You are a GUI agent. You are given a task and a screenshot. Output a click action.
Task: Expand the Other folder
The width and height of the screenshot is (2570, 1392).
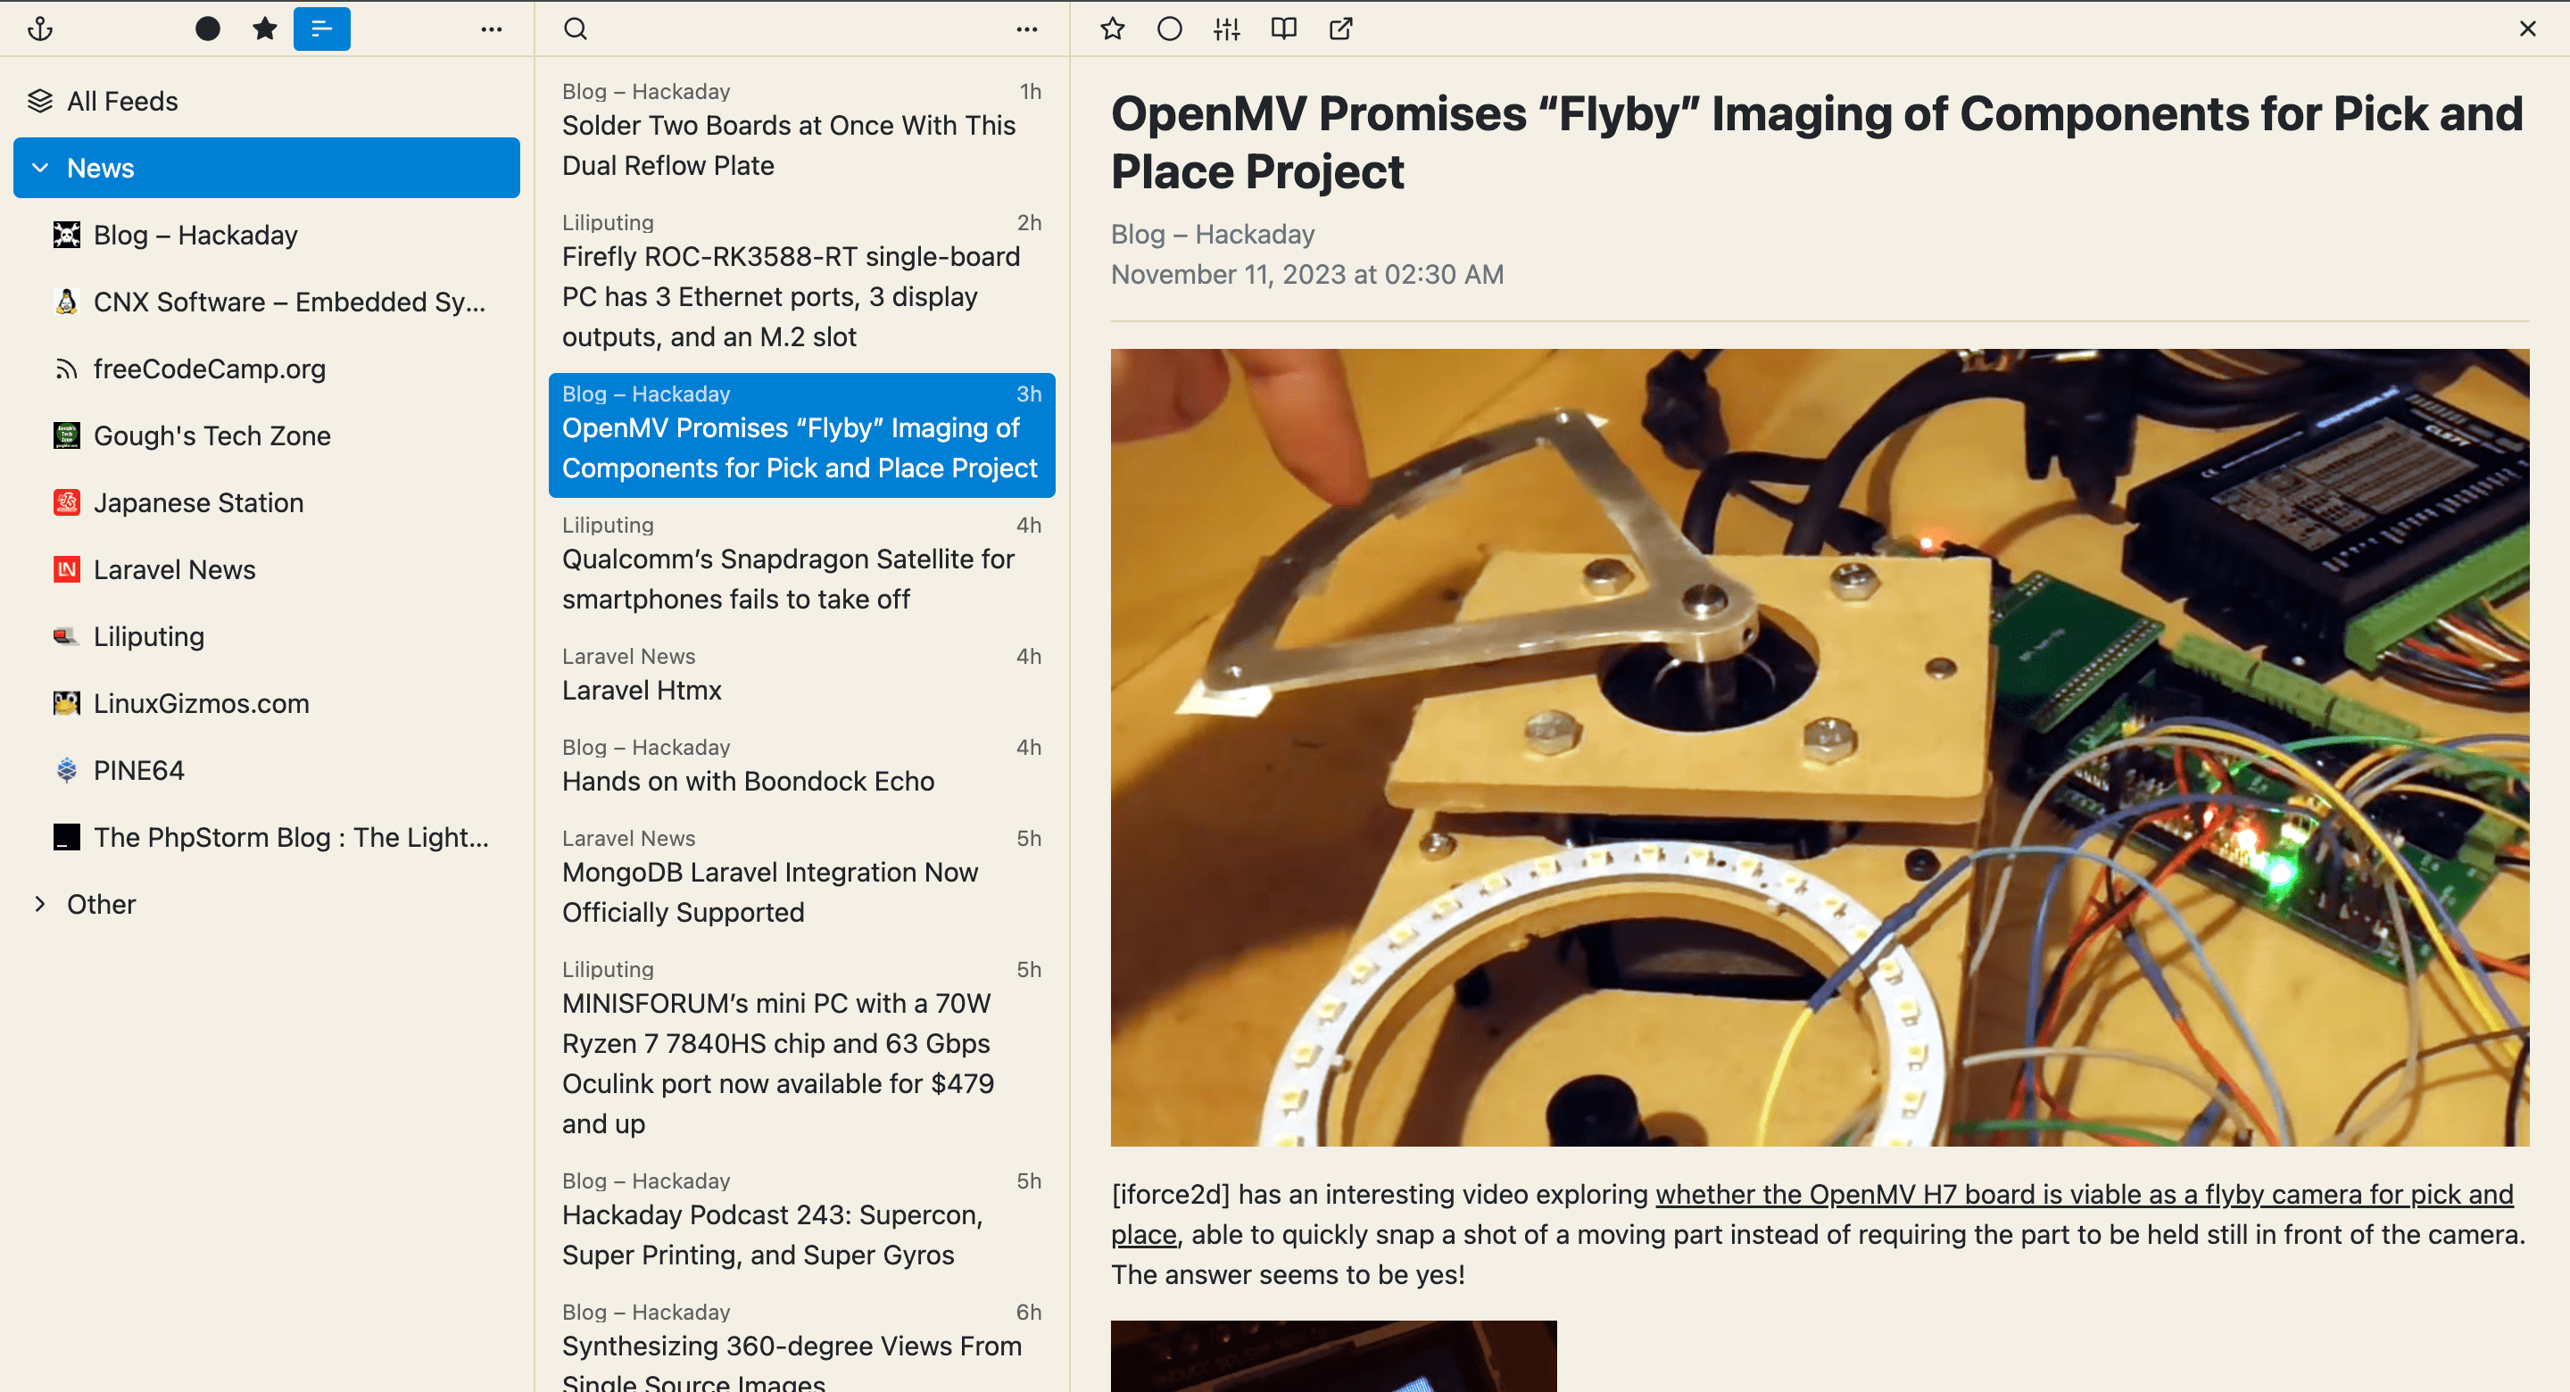click(40, 904)
